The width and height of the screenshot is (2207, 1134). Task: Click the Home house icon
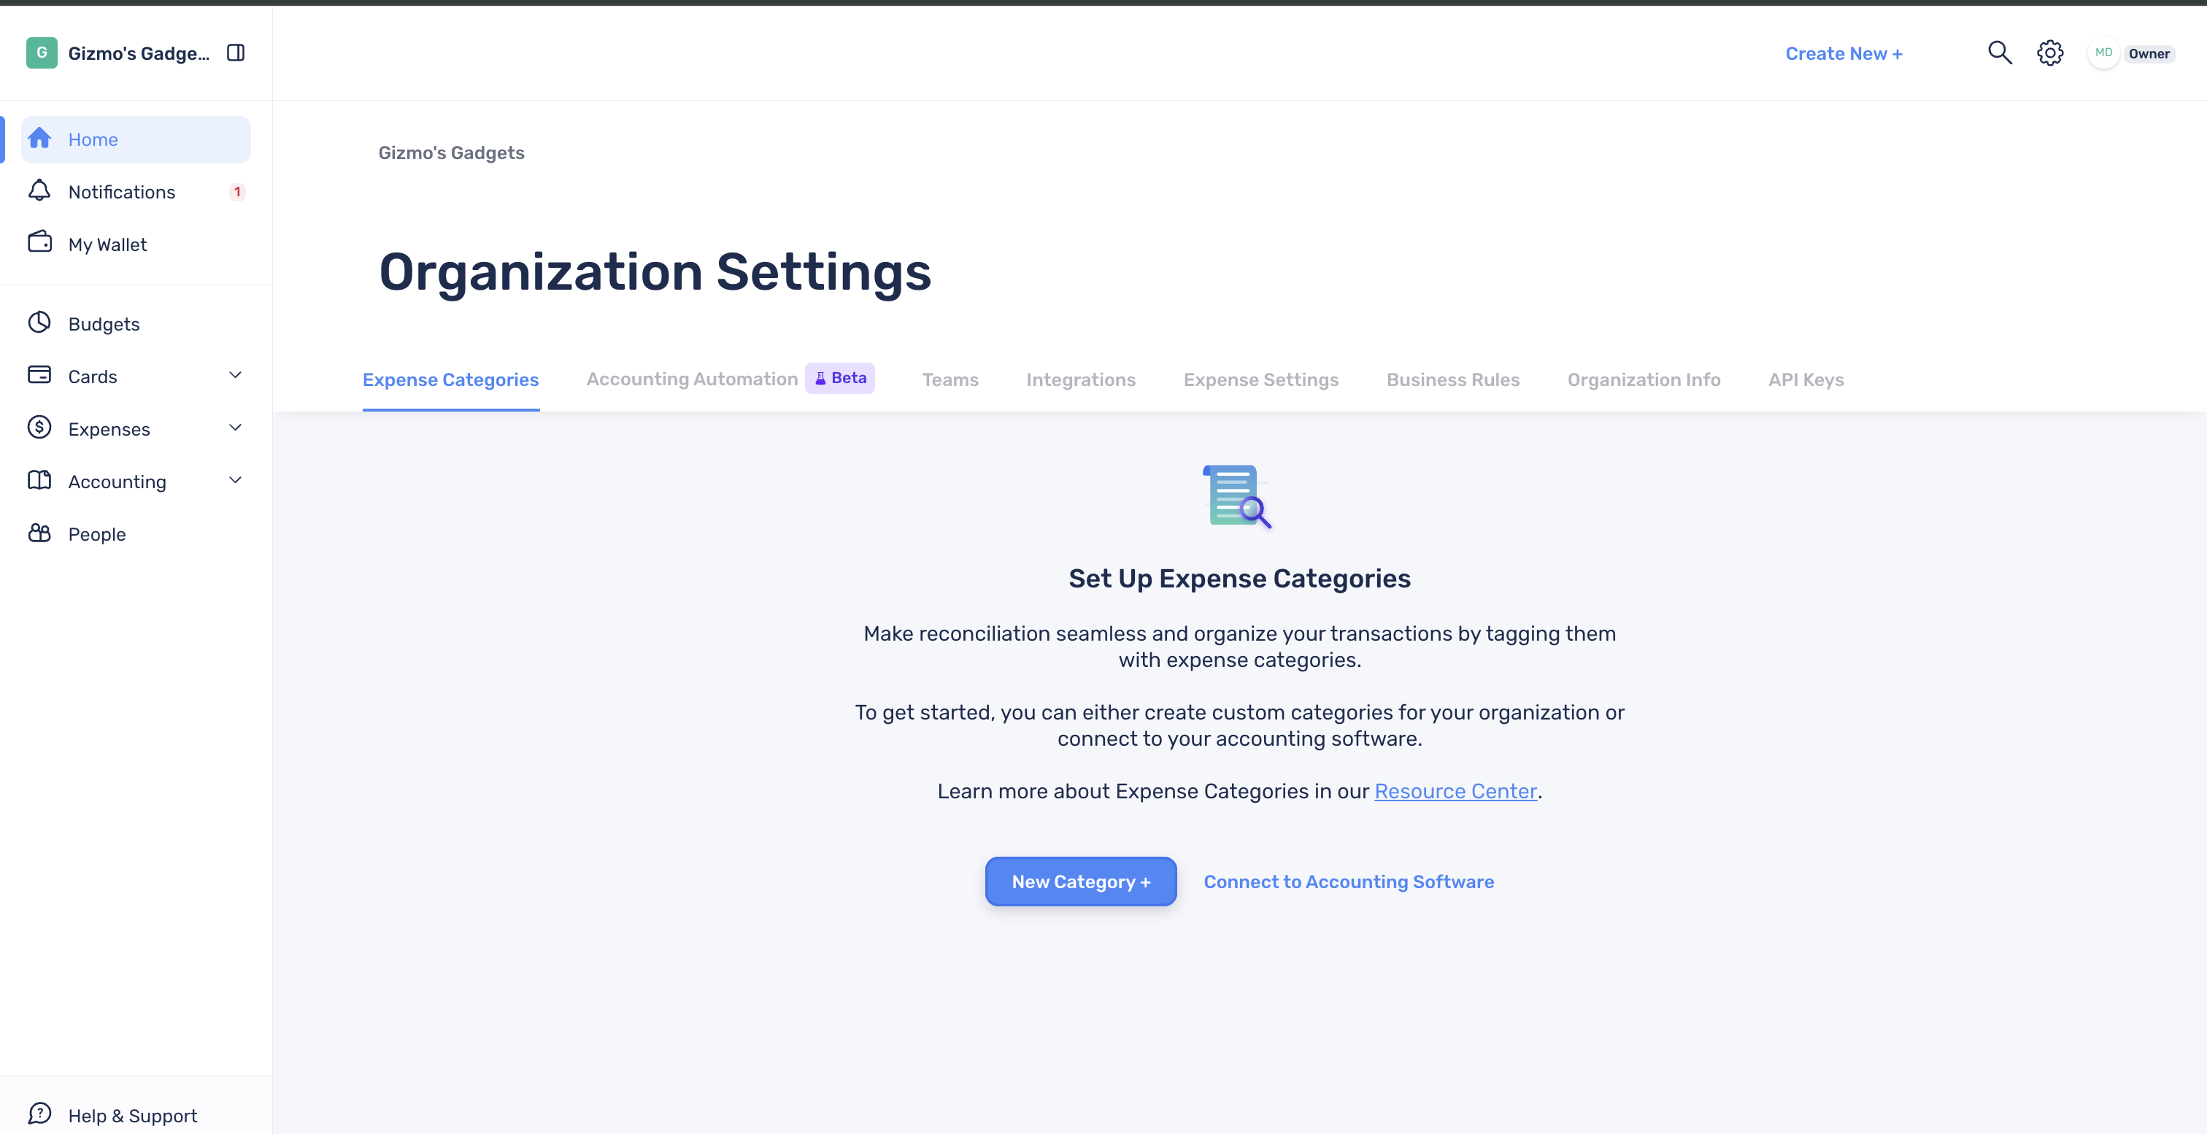pos(39,139)
